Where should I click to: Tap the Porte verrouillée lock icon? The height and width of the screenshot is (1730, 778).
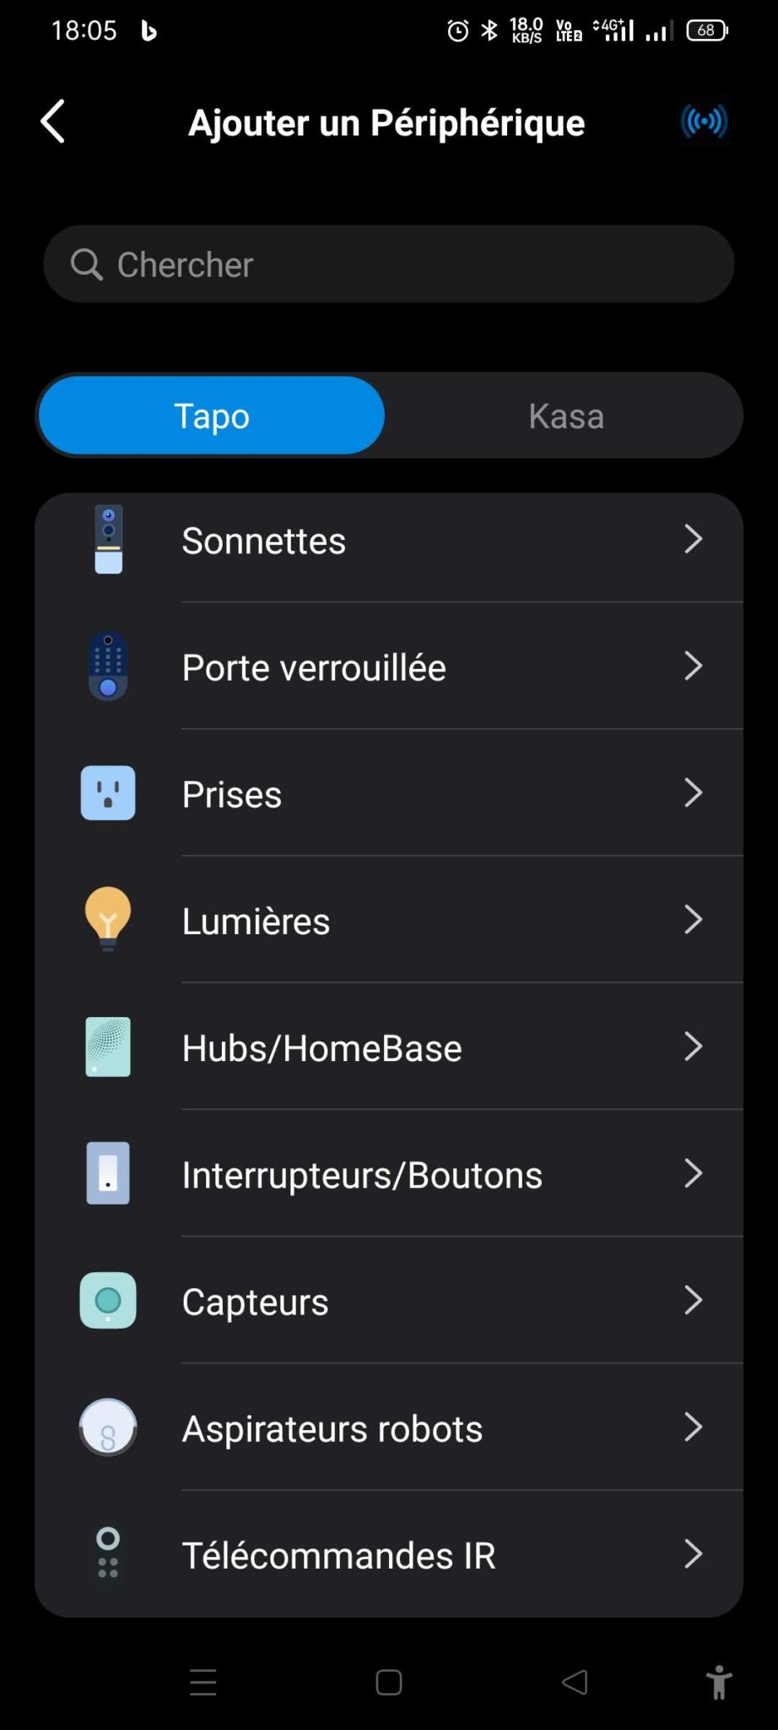108,666
